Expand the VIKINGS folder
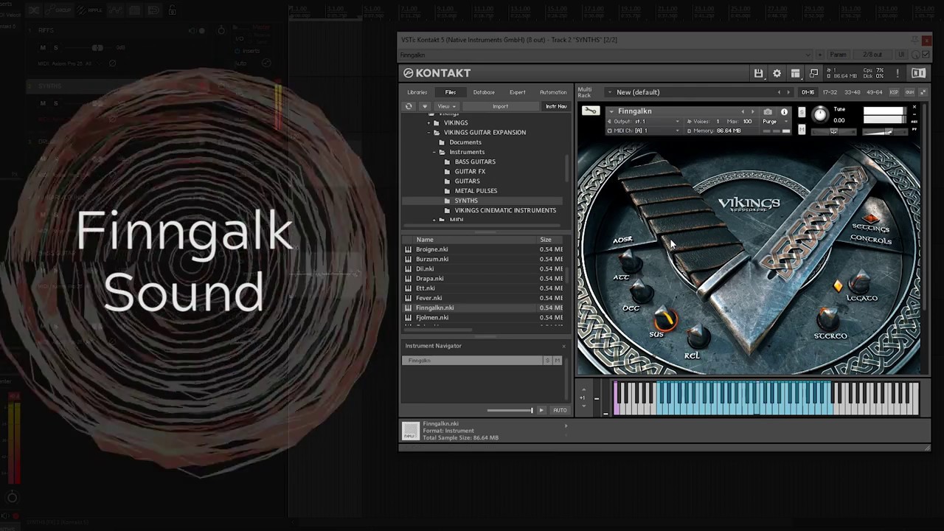The width and height of the screenshot is (944, 531). click(x=428, y=123)
